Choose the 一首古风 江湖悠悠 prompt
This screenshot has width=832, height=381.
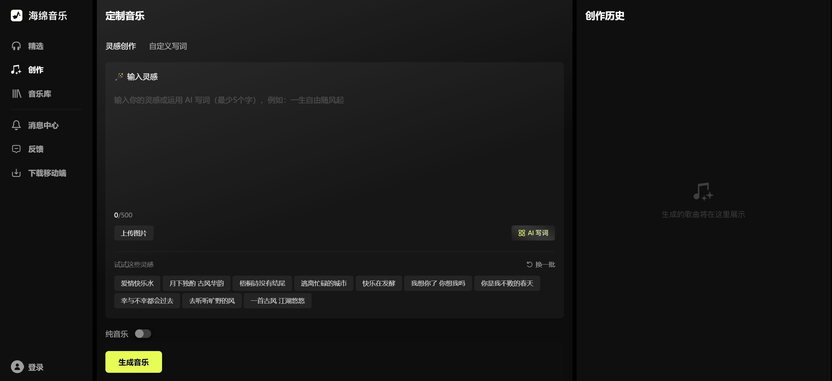click(277, 300)
